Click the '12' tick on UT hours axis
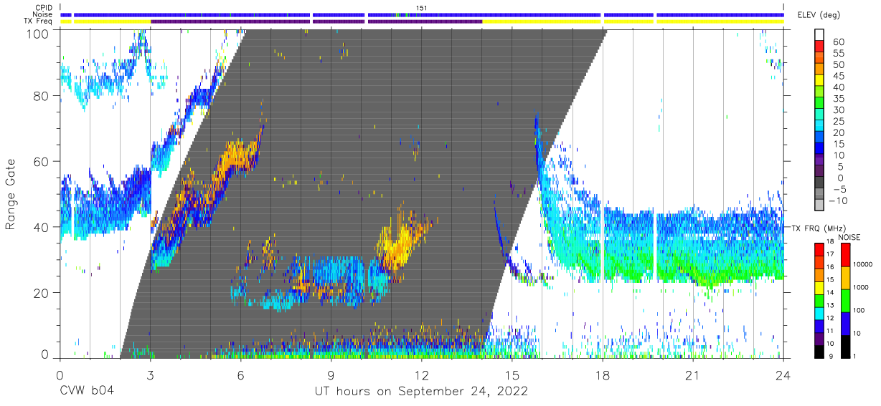 pos(421,375)
